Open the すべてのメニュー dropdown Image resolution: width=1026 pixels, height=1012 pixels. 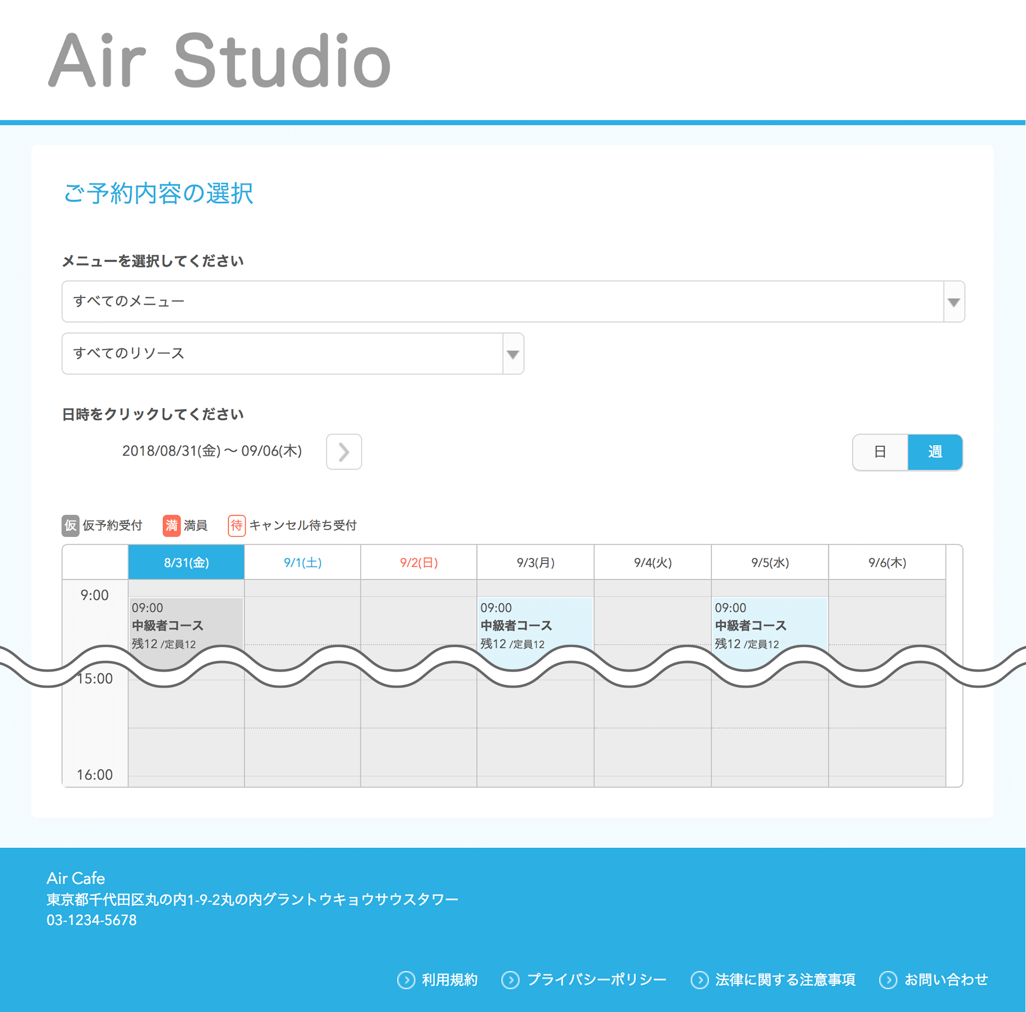click(513, 301)
